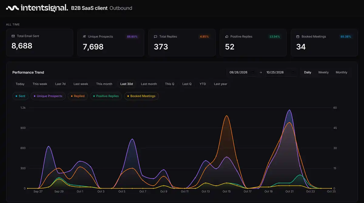
Task: Click the Outbound label in header
Action: pyautogui.click(x=121, y=8)
